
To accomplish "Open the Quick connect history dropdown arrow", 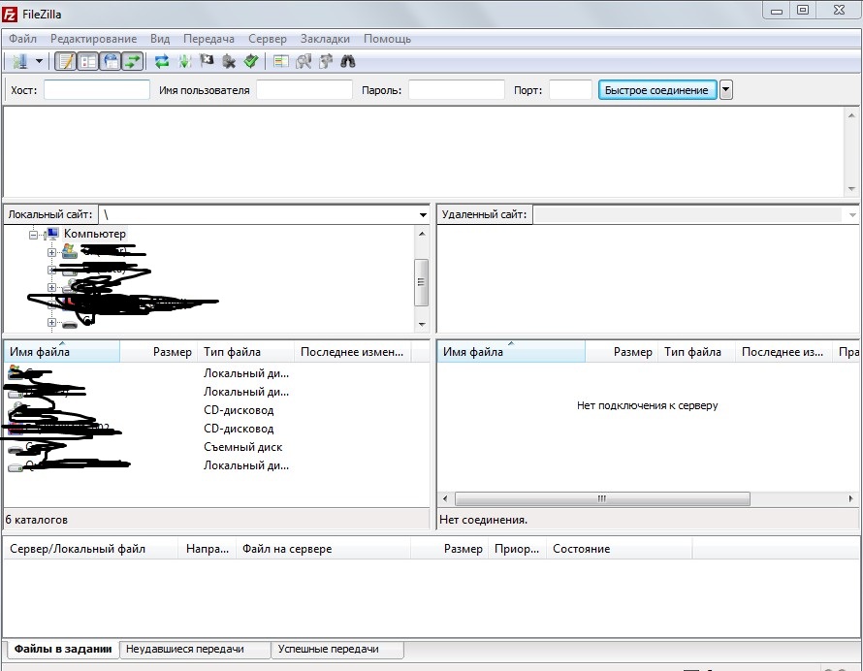I will pos(726,90).
